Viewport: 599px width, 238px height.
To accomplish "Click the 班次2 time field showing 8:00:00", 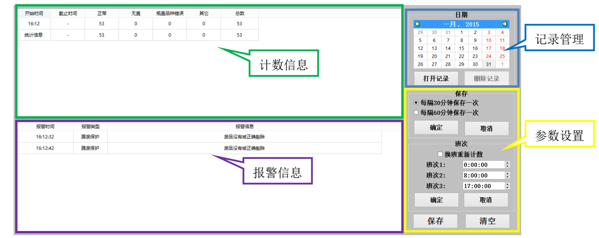I will pos(483,176).
